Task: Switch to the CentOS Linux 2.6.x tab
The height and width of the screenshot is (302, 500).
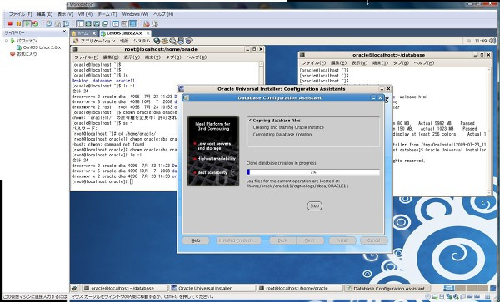Action: click(x=125, y=33)
